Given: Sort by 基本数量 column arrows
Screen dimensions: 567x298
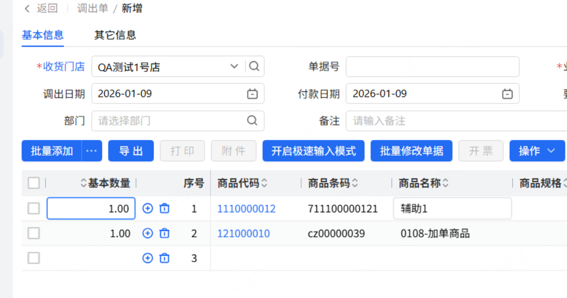Looking at the screenshot, I should [x=83, y=183].
